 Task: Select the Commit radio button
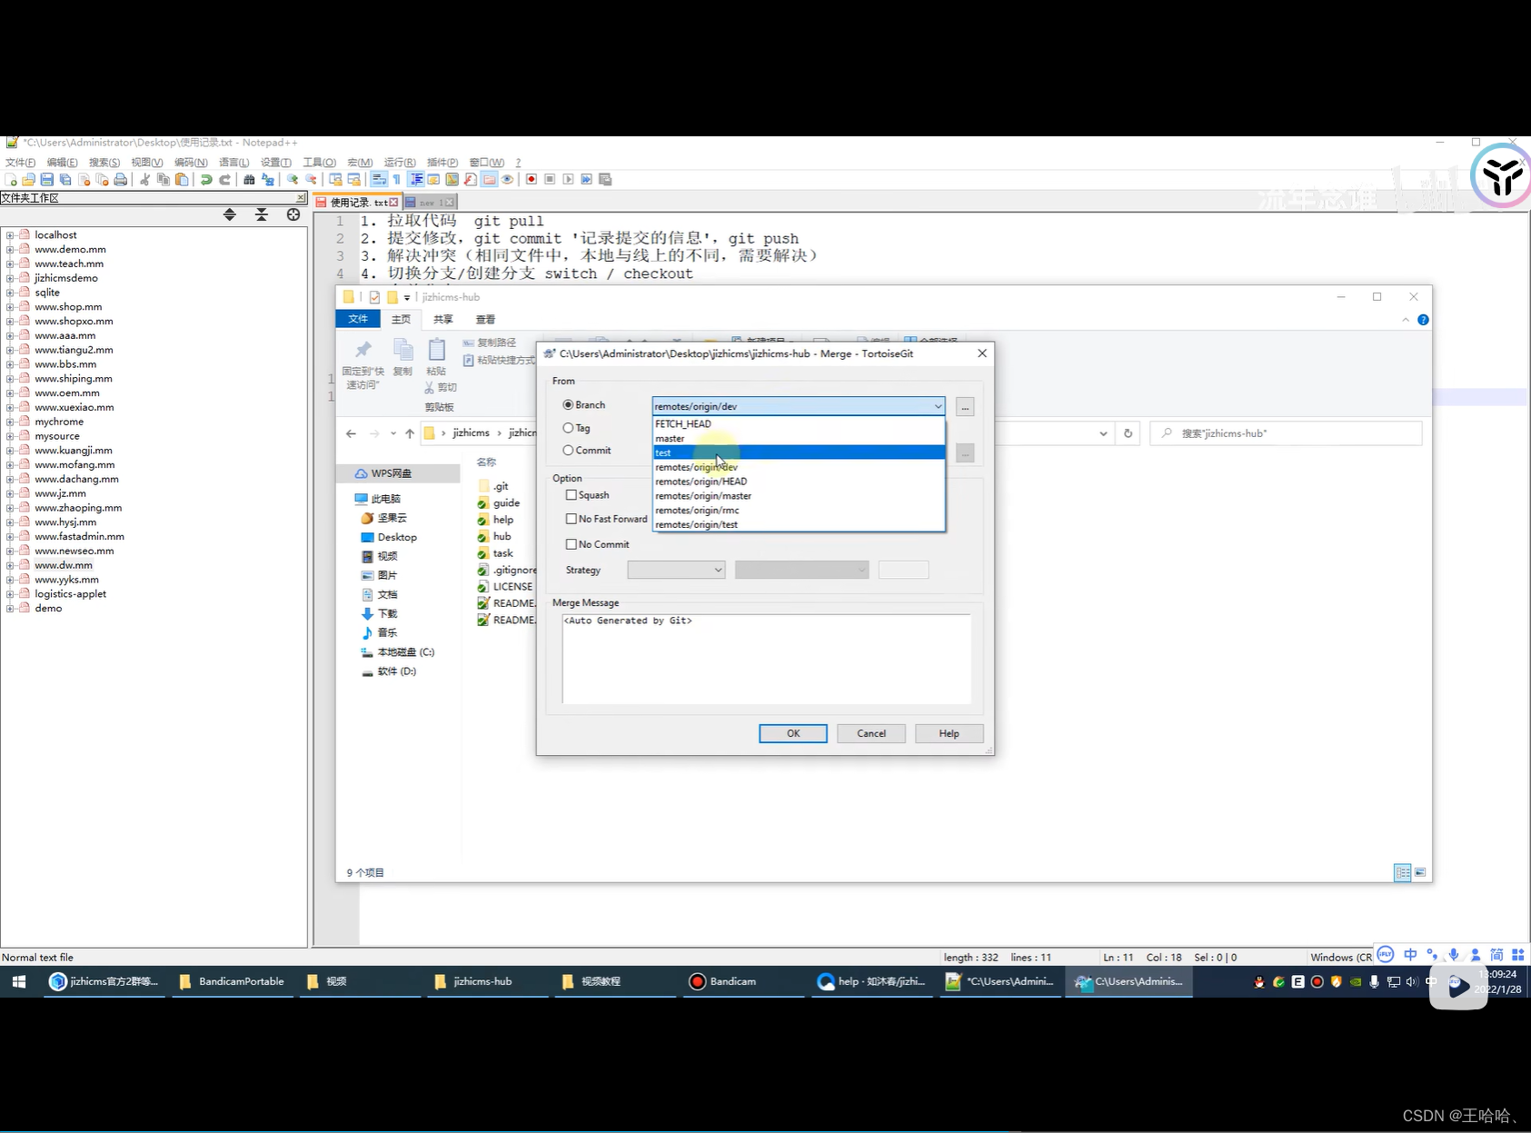coord(568,451)
